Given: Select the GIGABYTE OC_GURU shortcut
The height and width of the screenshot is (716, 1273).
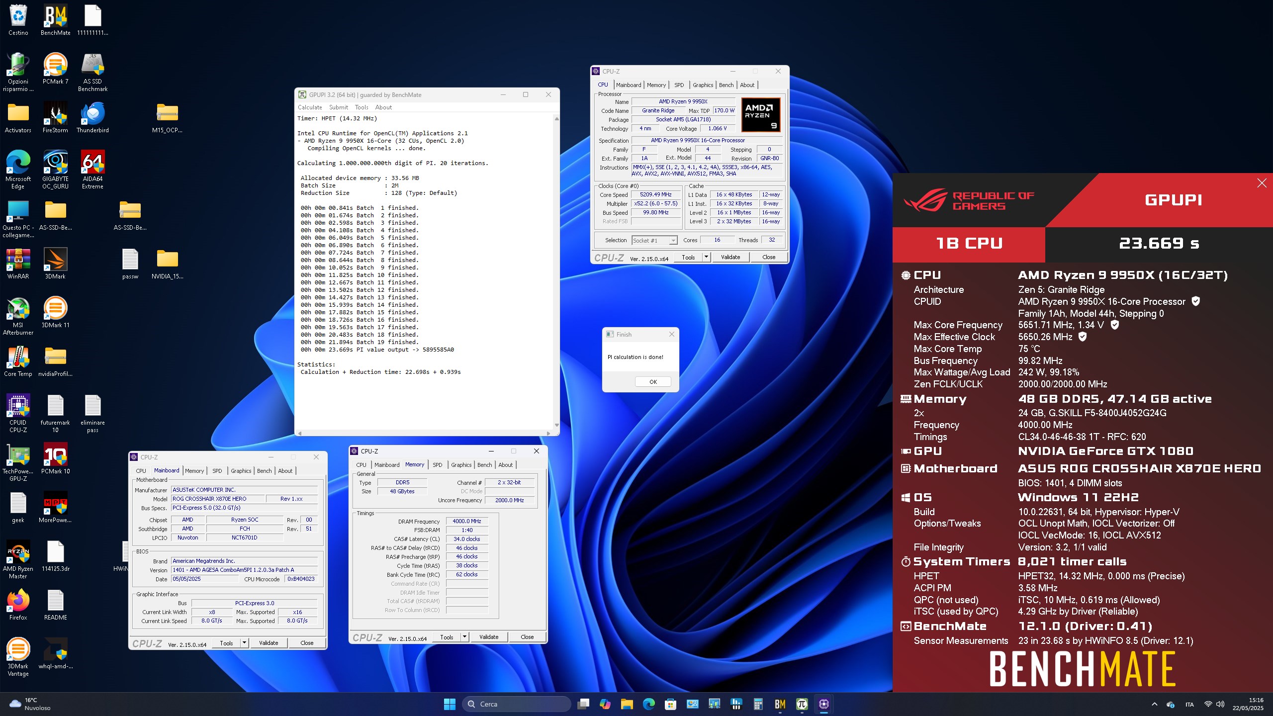Looking at the screenshot, I should (x=55, y=170).
